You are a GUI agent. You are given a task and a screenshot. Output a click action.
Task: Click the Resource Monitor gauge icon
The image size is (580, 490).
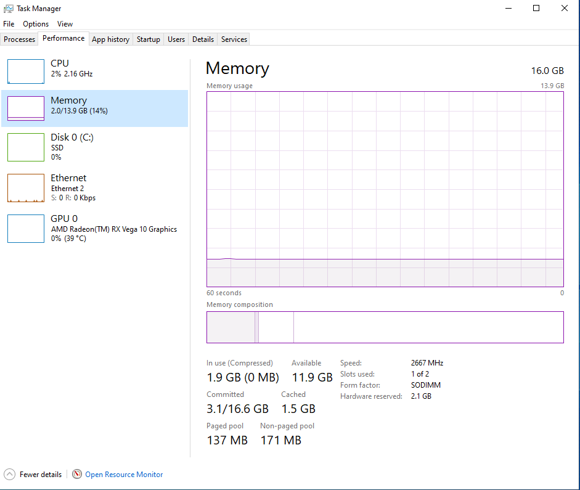click(x=77, y=474)
